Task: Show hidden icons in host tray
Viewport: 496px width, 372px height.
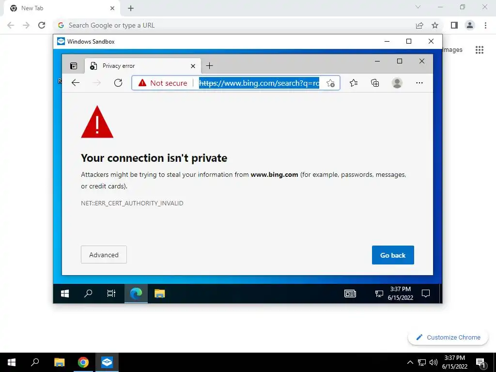Action: 410,362
